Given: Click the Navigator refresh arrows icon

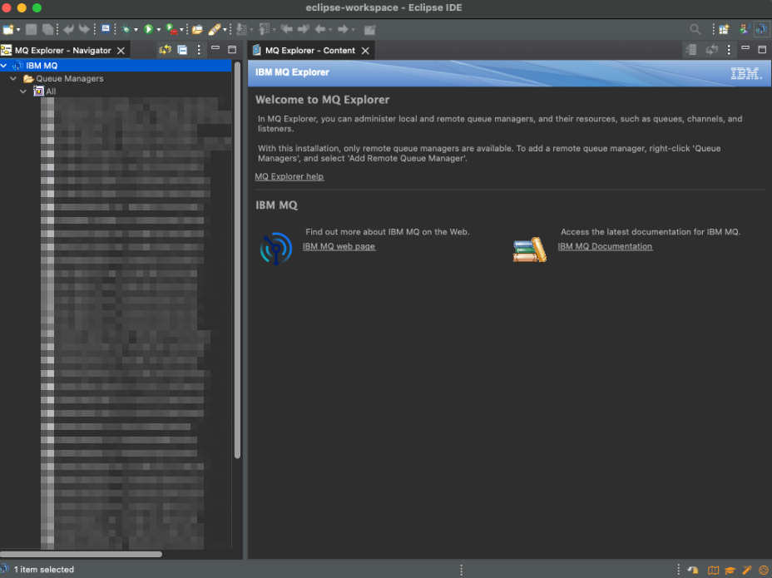Looking at the screenshot, I should 165,50.
